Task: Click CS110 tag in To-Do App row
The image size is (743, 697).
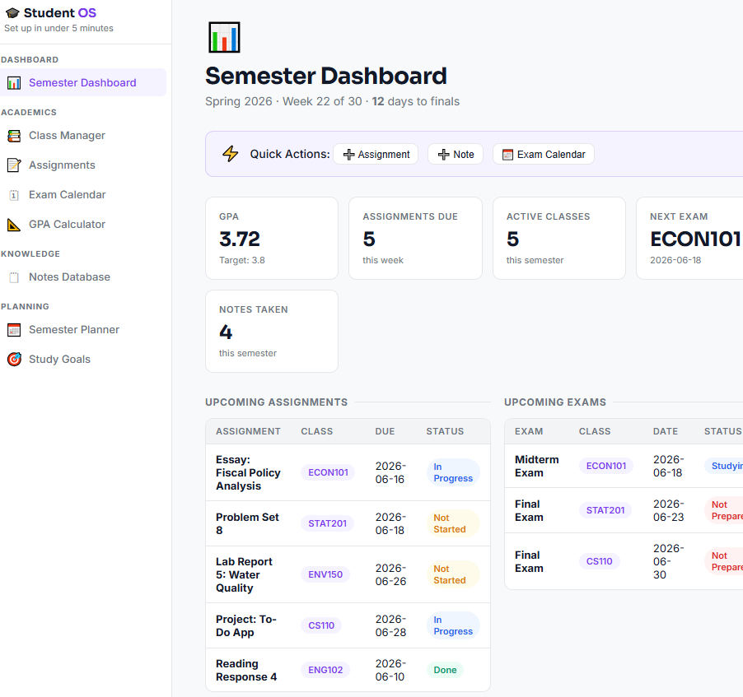Action: [321, 626]
